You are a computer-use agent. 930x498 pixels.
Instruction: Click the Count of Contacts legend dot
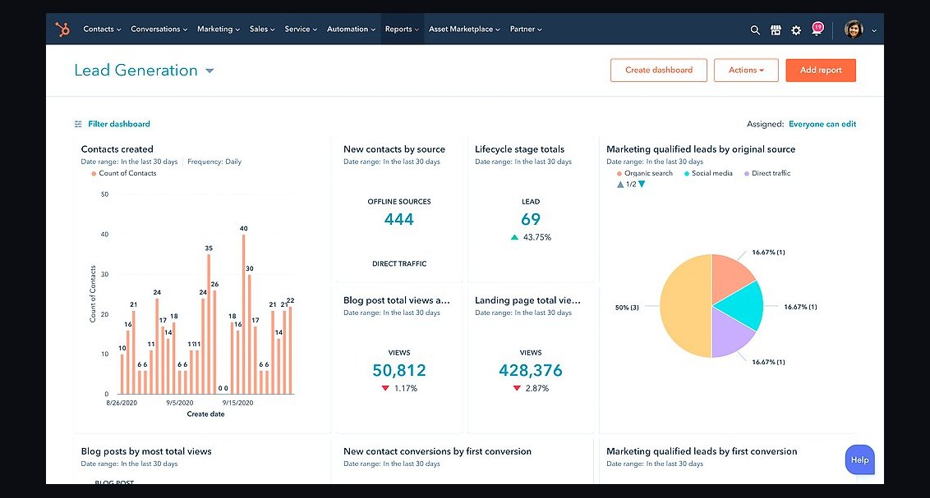(x=94, y=173)
